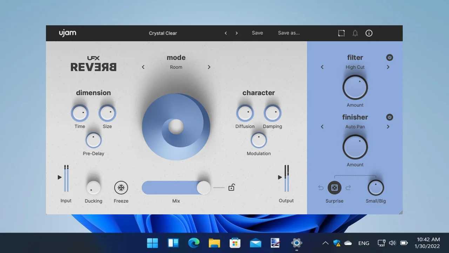This screenshot has width=449, height=253.
Task: Click the Ducking knob
Action: click(x=93, y=188)
